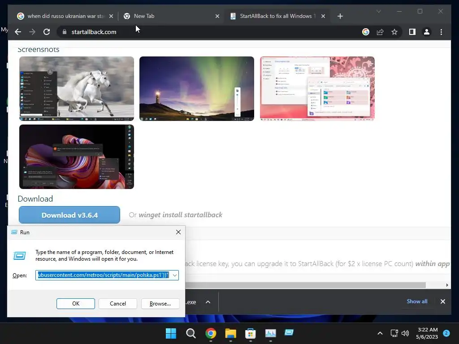This screenshot has height=344, width=459.
Task: Open the pink floral screenshot thumbnail
Action: [x=317, y=89]
